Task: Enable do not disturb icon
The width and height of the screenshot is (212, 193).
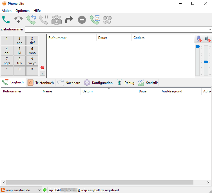Action: point(82,19)
